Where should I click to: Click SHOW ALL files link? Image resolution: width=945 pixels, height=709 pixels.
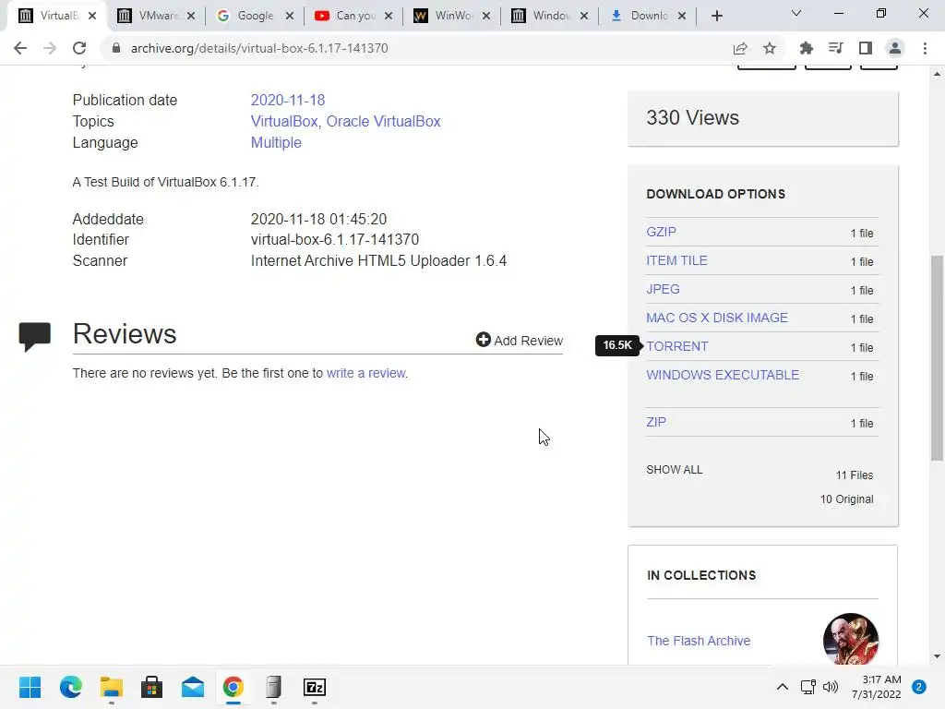675,470
